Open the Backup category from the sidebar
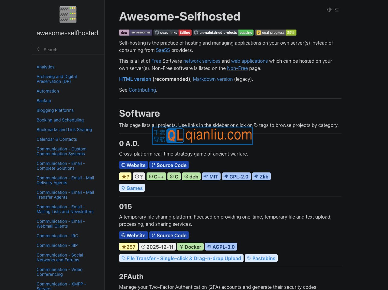Image resolution: width=388 pixels, height=290 pixels. click(44, 101)
